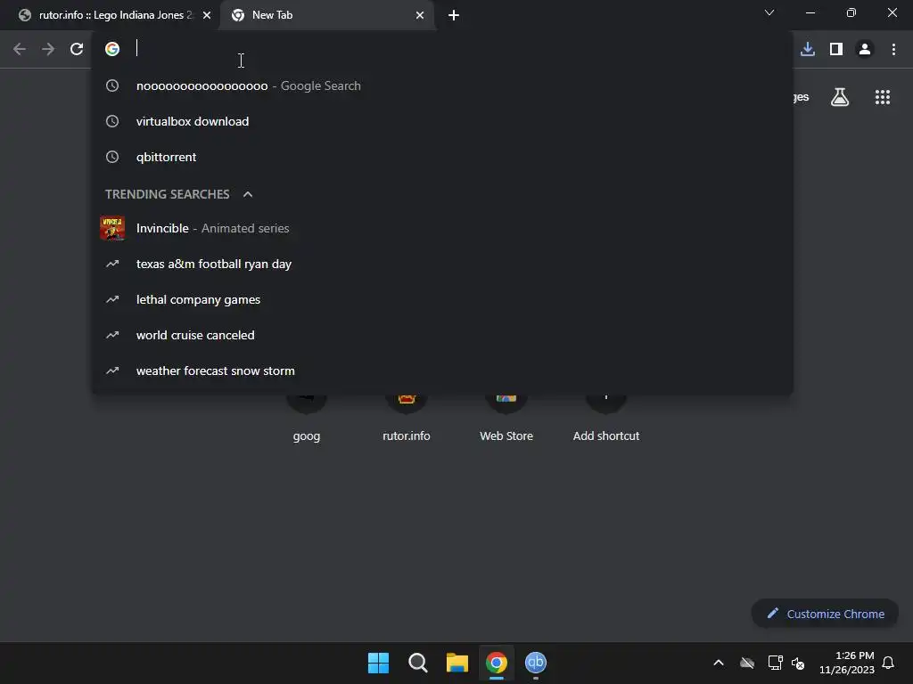This screenshot has height=684, width=913.
Task: Open Customize Chrome button
Action: click(x=825, y=614)
